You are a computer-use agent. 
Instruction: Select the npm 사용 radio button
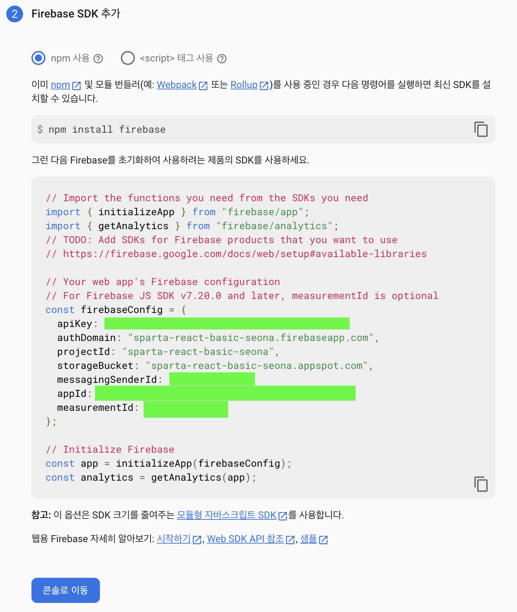pyautogui.click(x=38, y=58)
